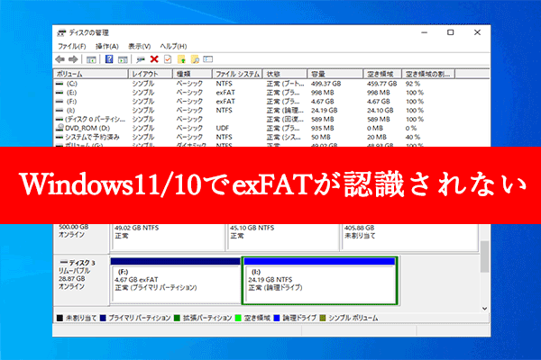The image size is (541, 360).
Task: Open the 操作(A) menu
Action: point(107,46)
